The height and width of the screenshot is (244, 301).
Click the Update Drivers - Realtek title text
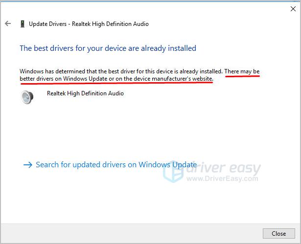(x=89, y=23)
